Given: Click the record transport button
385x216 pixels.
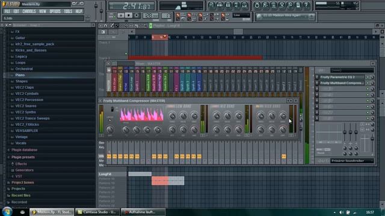Looking at the screenshot, I should click(x=137, y=16).
